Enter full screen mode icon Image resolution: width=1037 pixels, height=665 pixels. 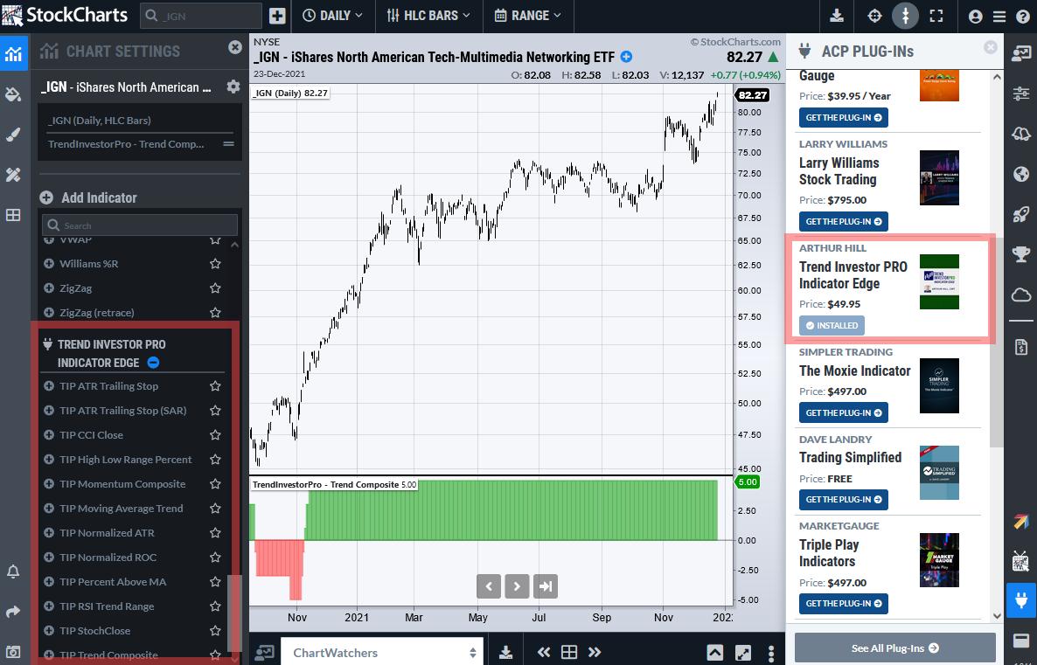(x=936, y=16)
